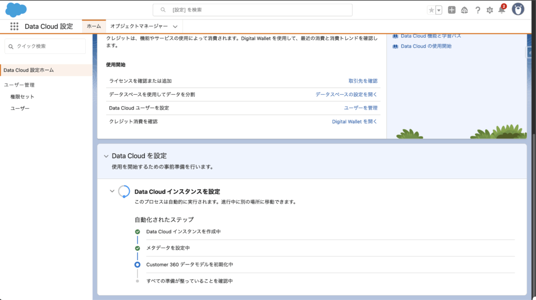Click the favorites star icon
The height and width of the screenshot is (300, 536).
[431, 10]
